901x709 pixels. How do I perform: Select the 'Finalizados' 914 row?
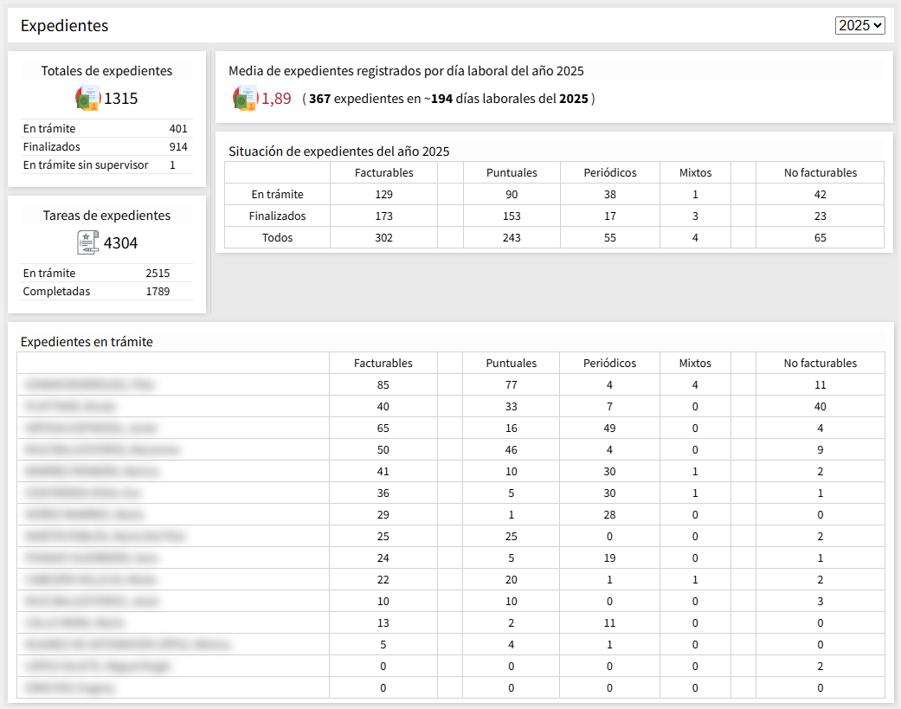106,147
